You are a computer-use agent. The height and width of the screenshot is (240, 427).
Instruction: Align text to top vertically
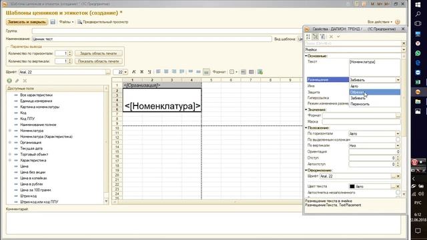click(x=191, y=71)
